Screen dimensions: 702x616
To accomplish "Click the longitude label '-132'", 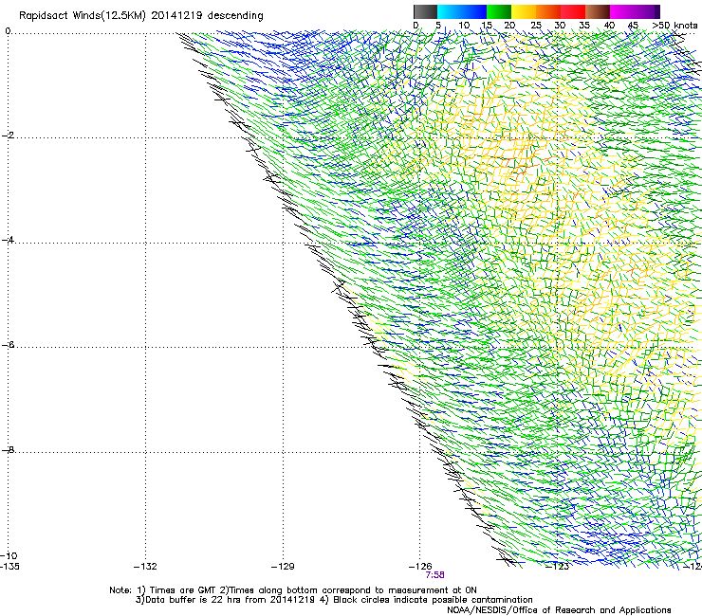I will [x=145, y=567].
